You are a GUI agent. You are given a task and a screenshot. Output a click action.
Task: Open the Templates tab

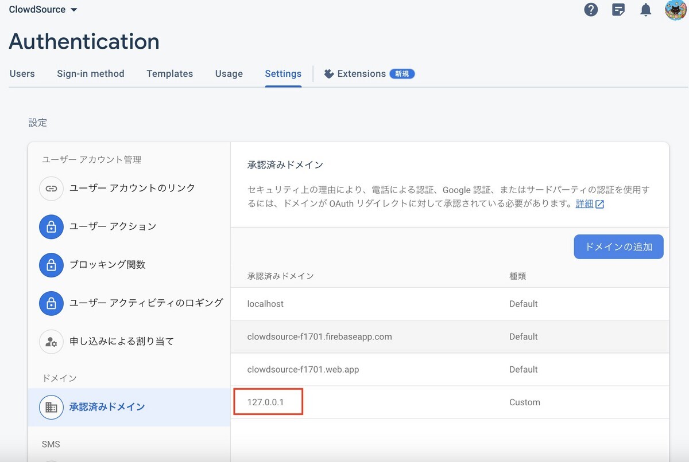point(169,73)
